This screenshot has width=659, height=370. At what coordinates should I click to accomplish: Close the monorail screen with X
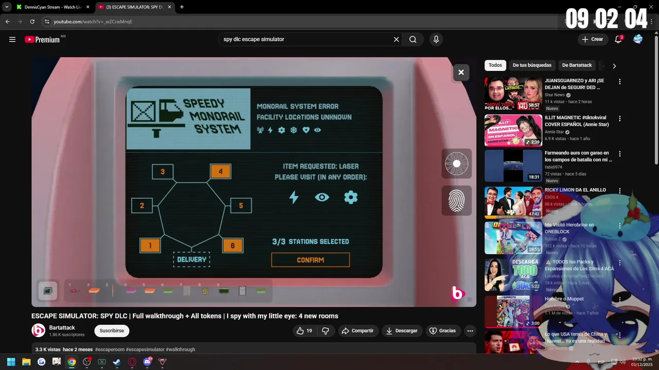click(x=461, y=72)
